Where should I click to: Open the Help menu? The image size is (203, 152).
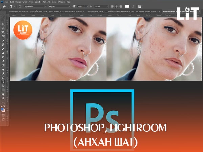(68, 2)
